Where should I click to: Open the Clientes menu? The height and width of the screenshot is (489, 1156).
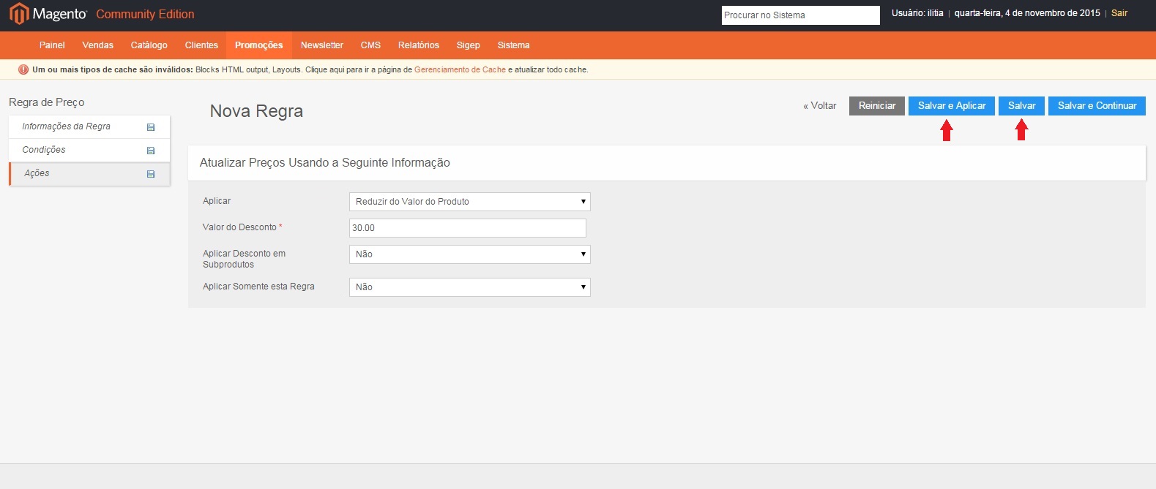(201, 45)
